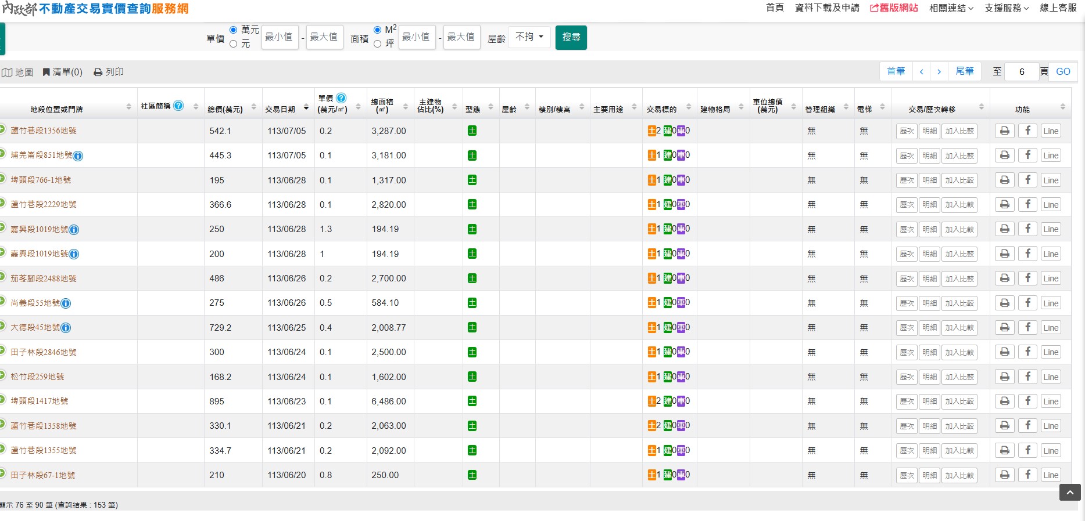Click the green 搜尋 button
This screenshot has height=521, width=1085.
click(571, 38)
